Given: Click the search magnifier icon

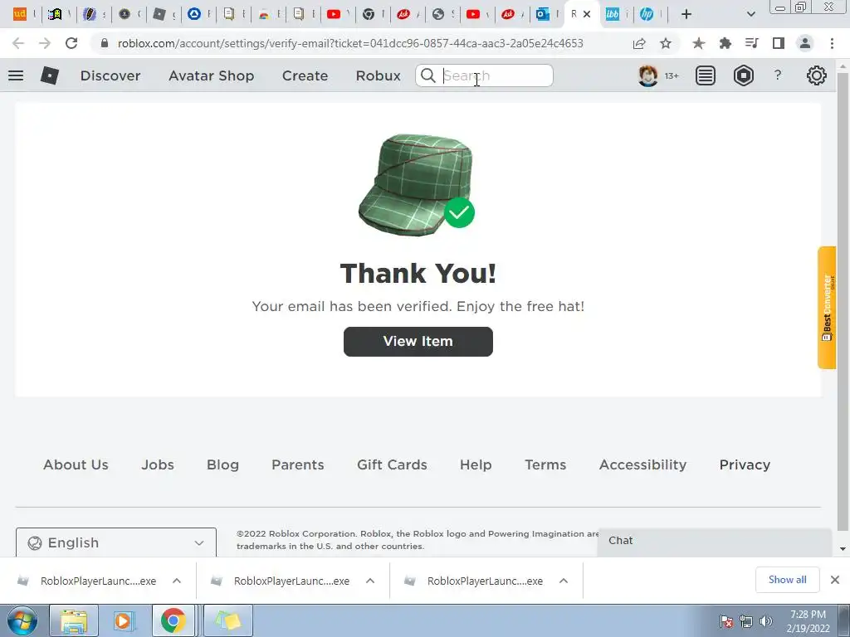Looking at the screenshot, I should point(427,75).
